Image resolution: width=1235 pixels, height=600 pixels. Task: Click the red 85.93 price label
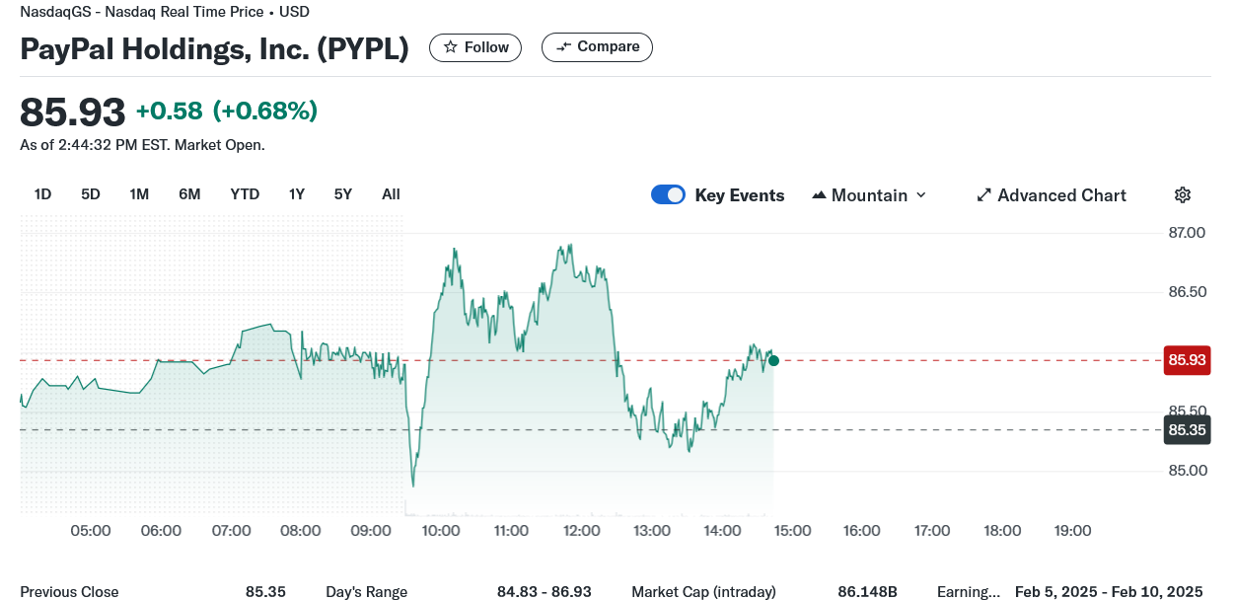(x=1187, y=360)
